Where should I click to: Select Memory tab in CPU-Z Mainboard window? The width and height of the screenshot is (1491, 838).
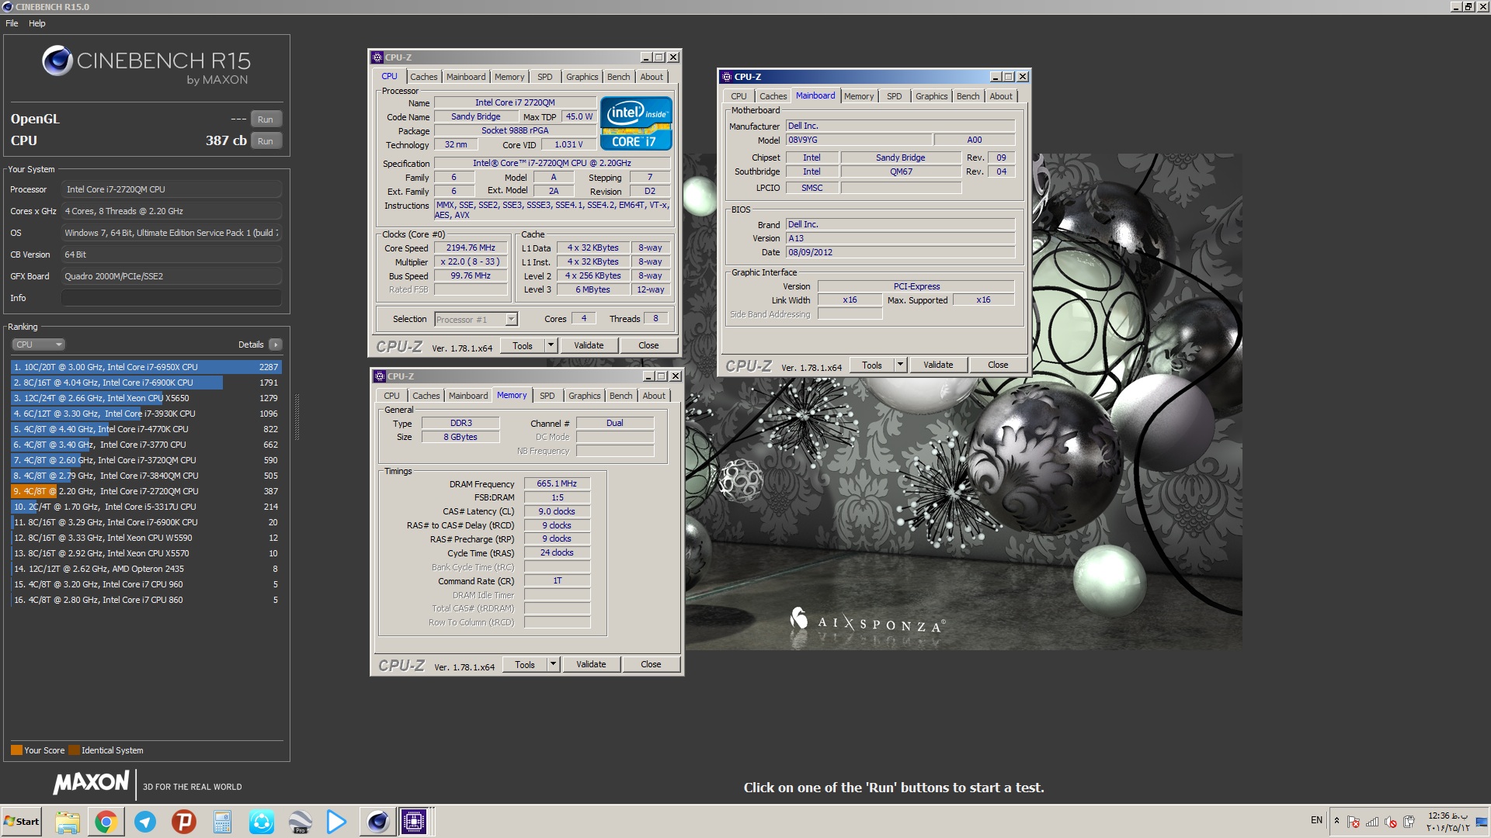pos(859,96)
